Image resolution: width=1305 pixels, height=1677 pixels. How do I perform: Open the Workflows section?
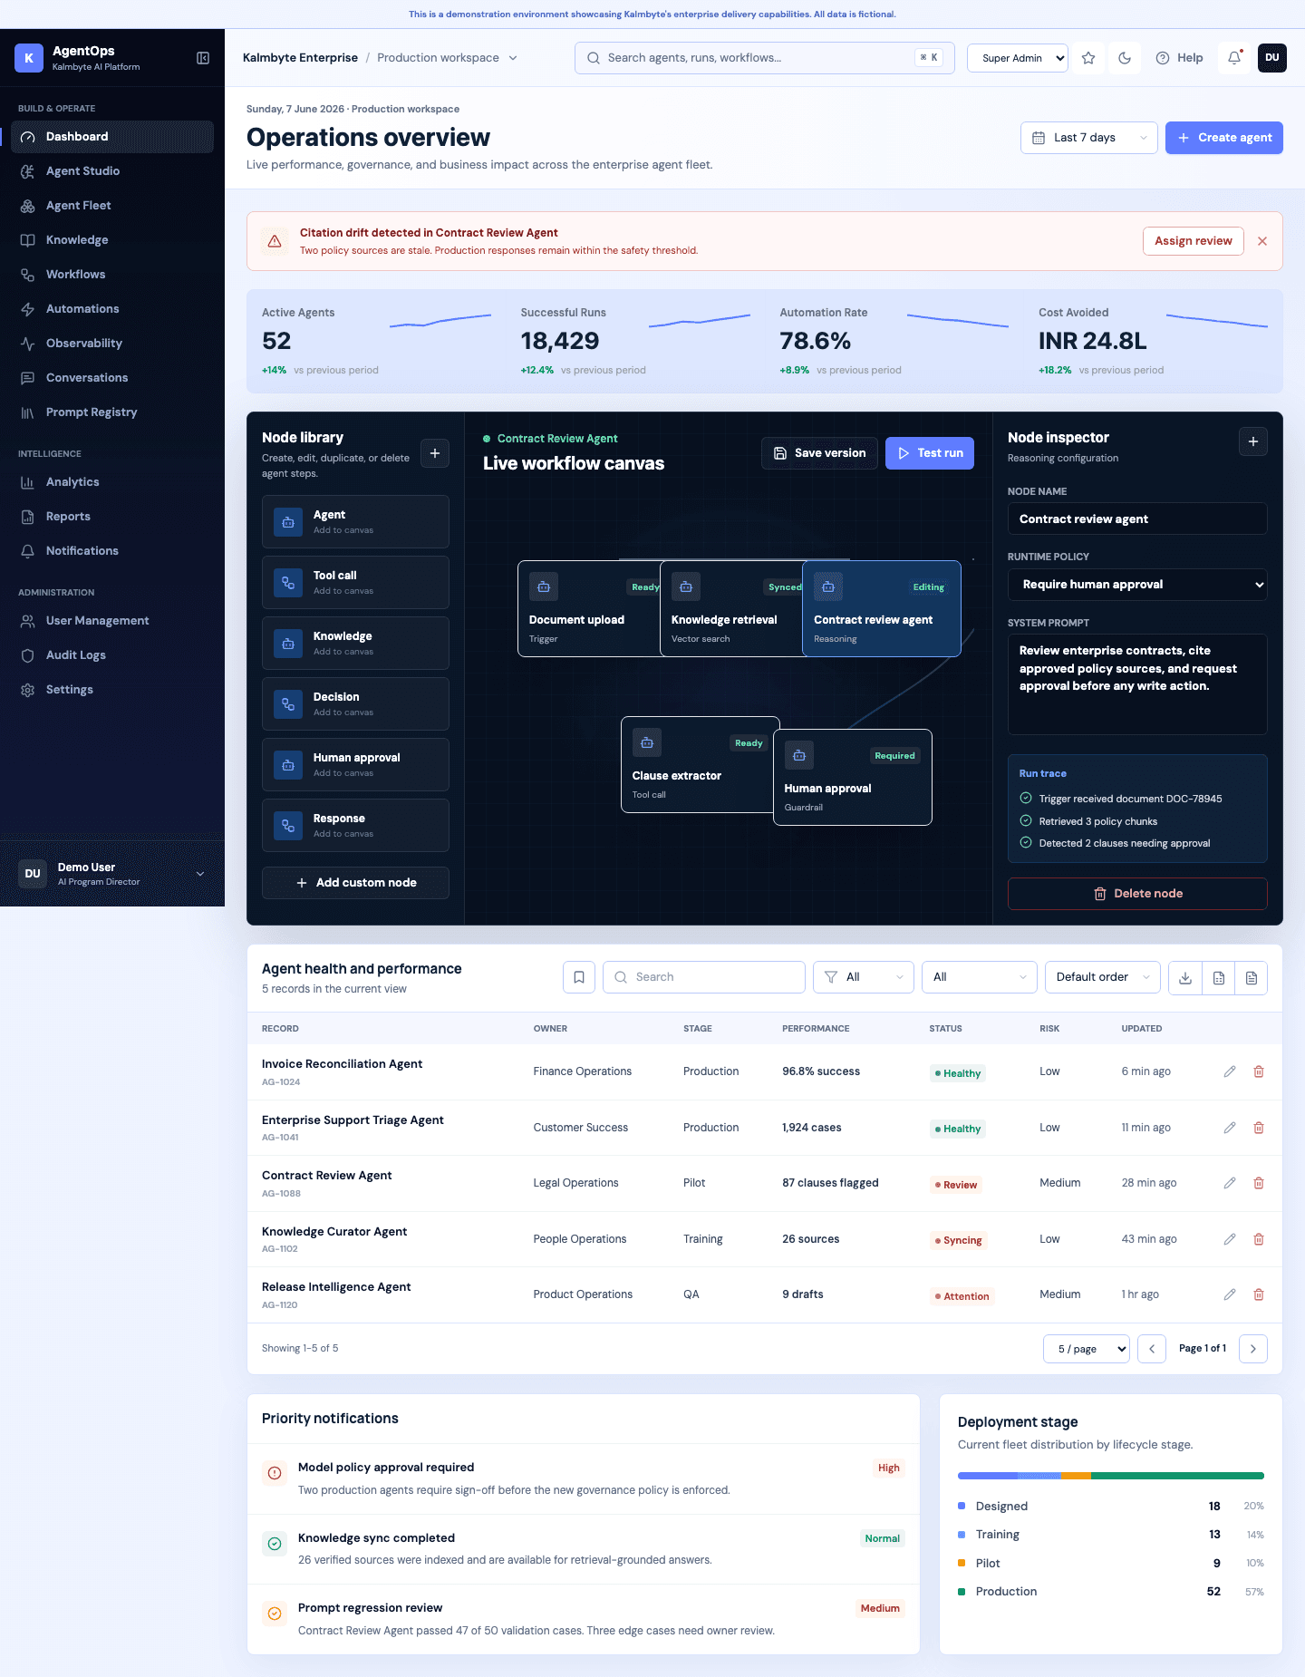pos(112,275)
